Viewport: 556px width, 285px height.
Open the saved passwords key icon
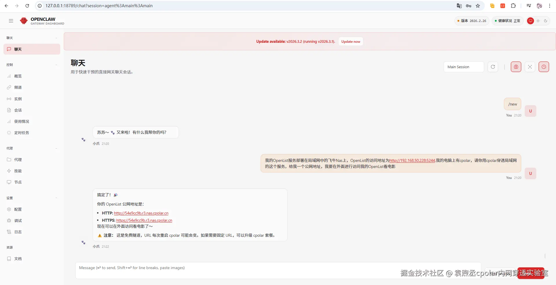[469, 6]
